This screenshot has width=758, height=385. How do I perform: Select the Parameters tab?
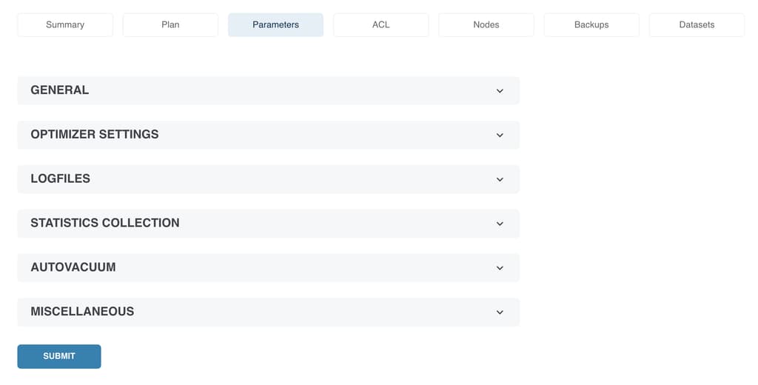275,24
